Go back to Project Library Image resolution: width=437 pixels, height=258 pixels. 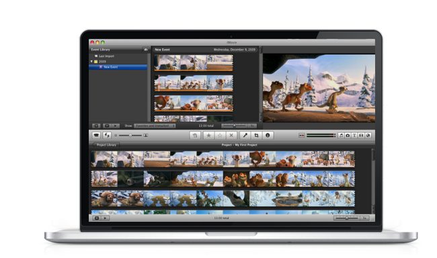coord(106,145)
